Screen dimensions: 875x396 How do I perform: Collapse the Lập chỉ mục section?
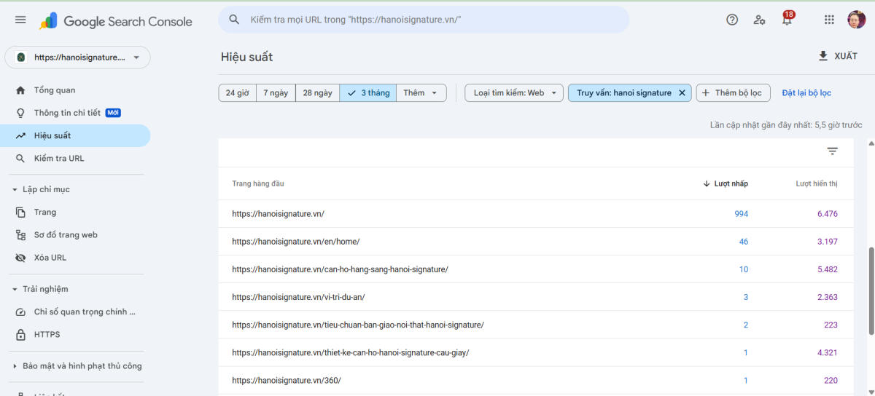click(x=15, y=189)
